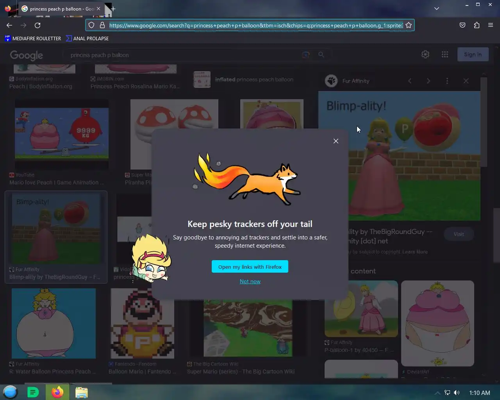
Task: Click the Visit button in preview
Action: [459, 234]
